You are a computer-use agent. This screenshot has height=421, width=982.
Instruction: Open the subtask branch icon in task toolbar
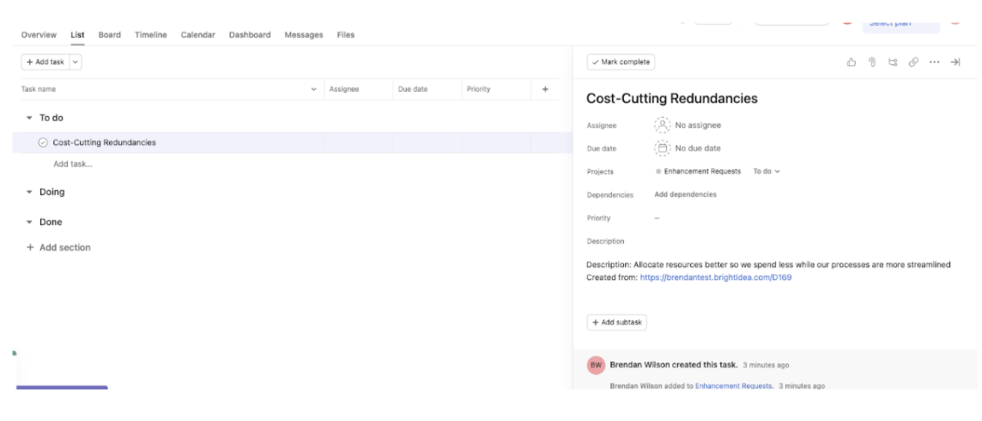893,62
